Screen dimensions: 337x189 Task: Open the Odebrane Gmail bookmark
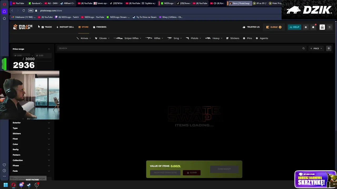coord(23,17)
